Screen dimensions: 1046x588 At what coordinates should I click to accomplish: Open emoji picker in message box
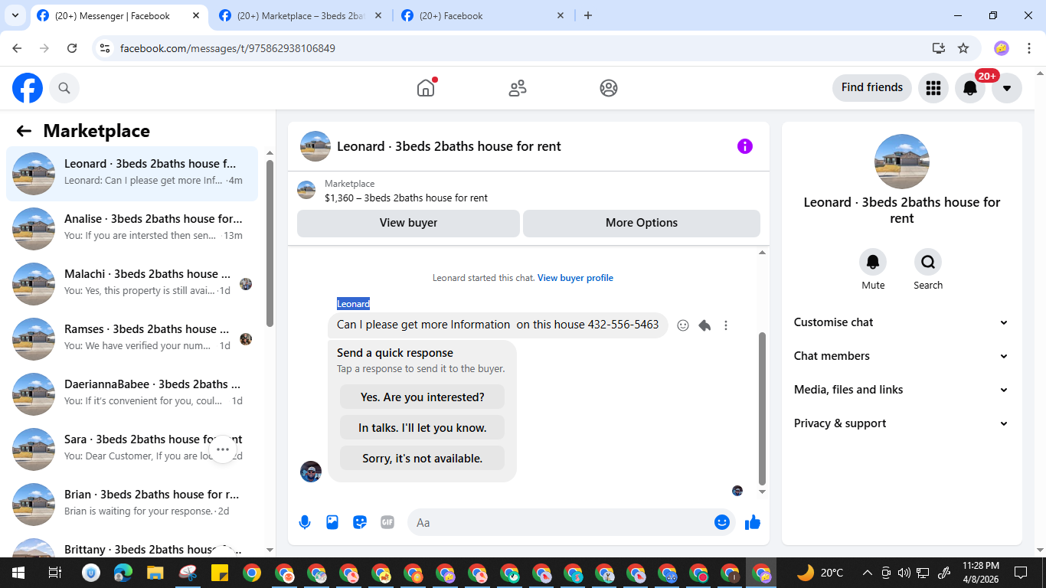(x=722, y=522)
